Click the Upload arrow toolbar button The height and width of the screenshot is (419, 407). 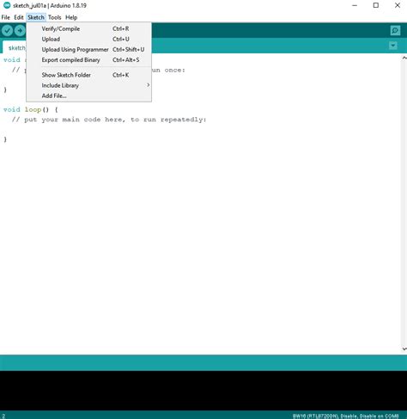point(20,30)
